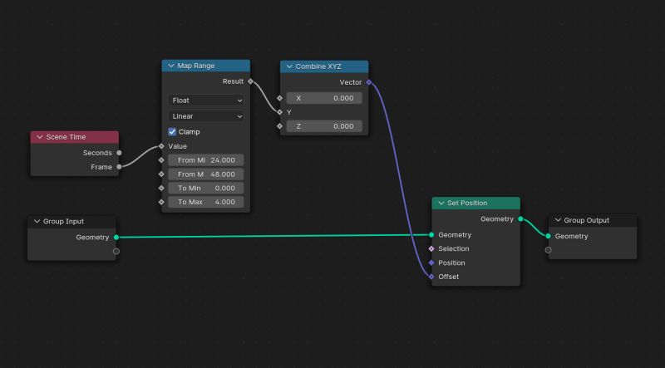
Task: Click the Combine XYZ Y input socket
Action: coord(279,112)
